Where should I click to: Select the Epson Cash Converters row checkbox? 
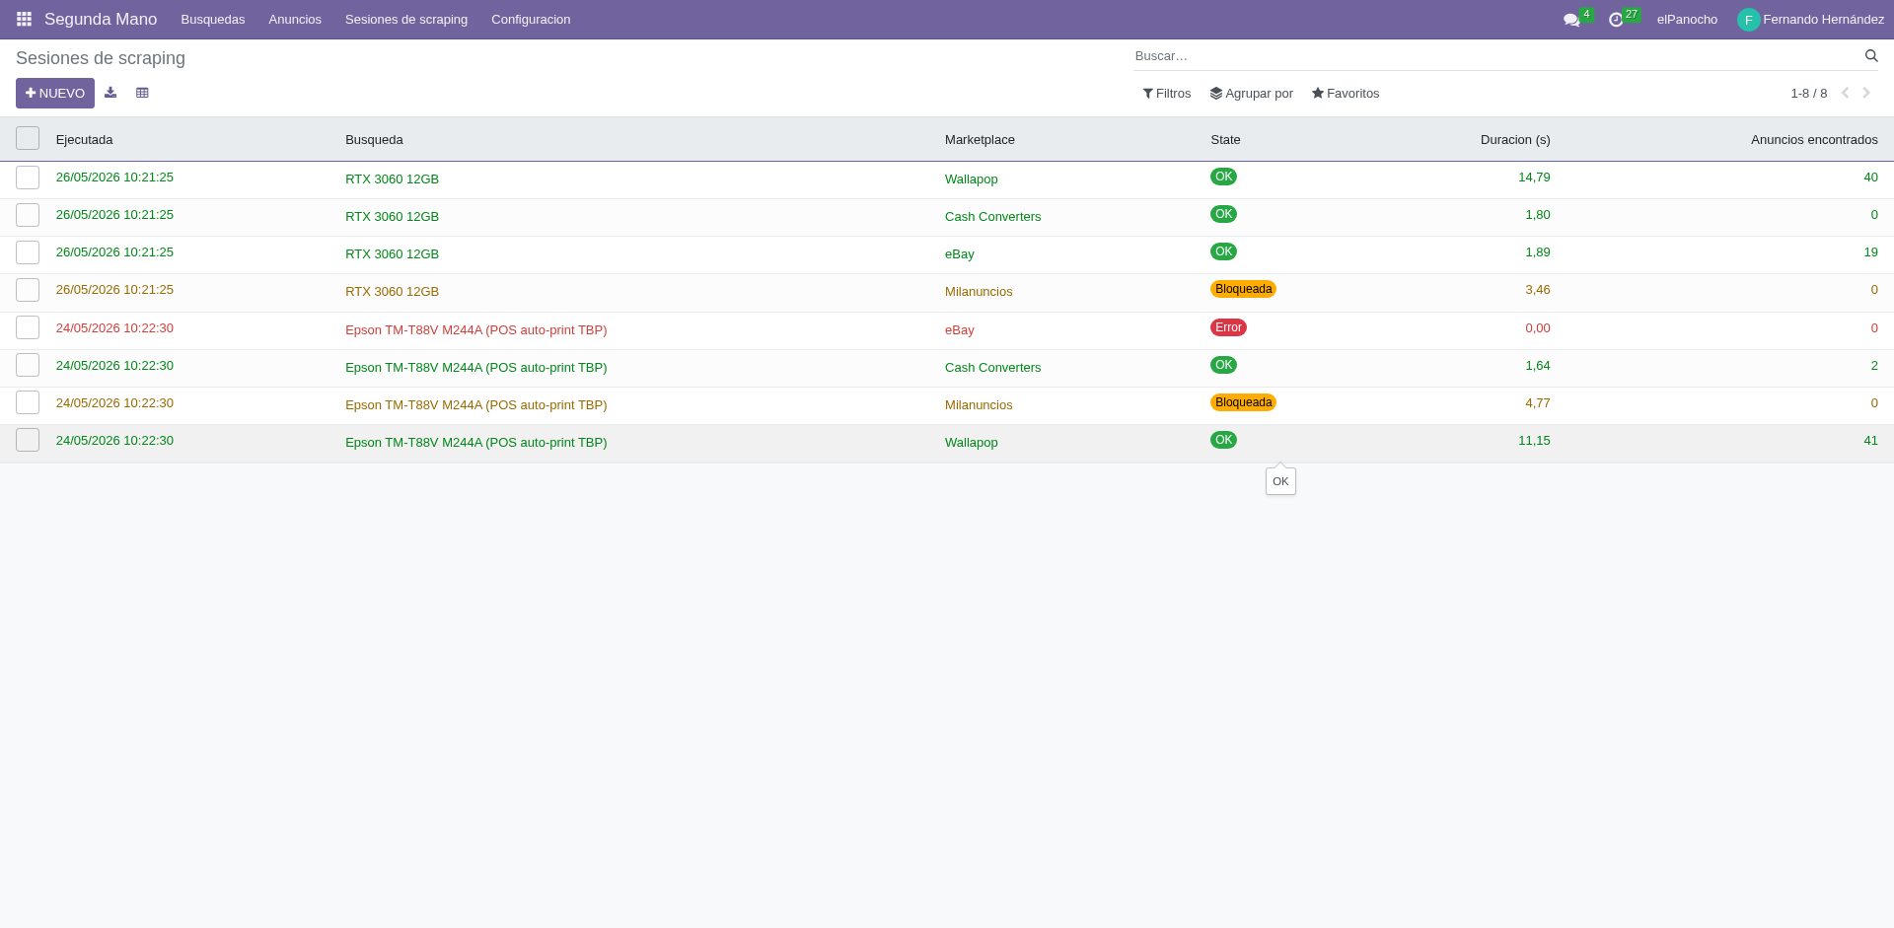click(28, 365)
